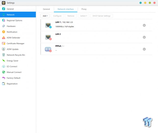Screen dimensions: 158x133
Task: Click the Factory Default arrow icon
Action: pos(4,78)
